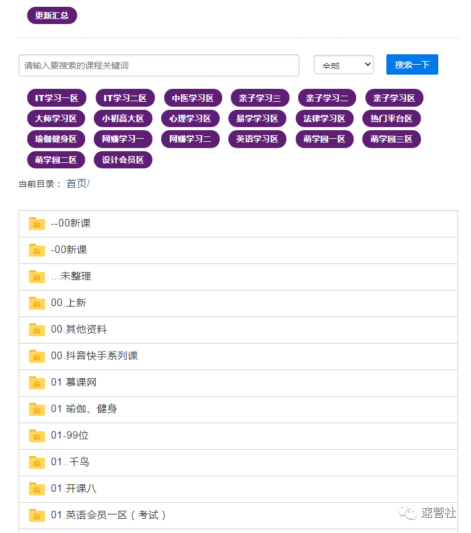Select the 中医学习区 category
Viewport: 471px width, 533px height.
coord(193,98)
